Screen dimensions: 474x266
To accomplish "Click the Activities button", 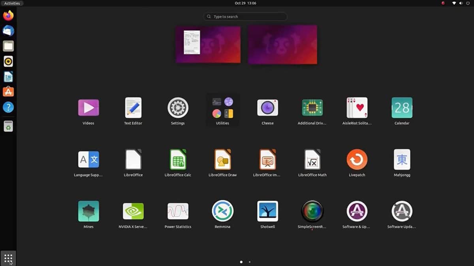I will click(12, 3).
